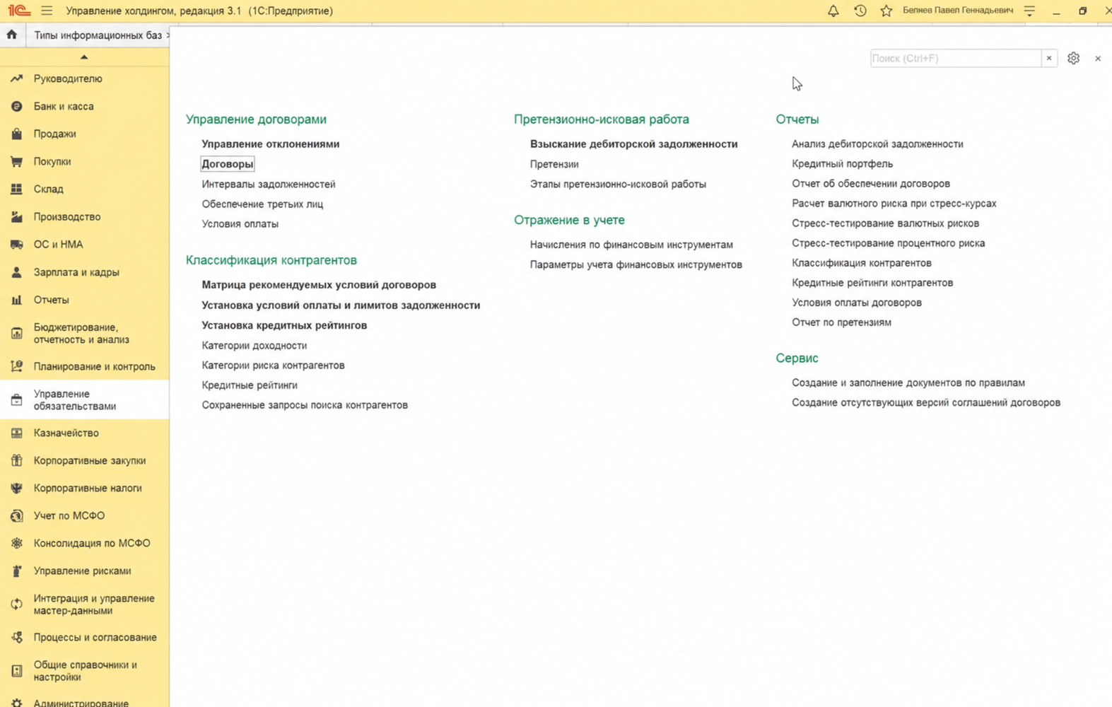Viewport: 1112px width, 707px height.
Task: Open Отчет об обеспечении договоров
Action: 871,183
